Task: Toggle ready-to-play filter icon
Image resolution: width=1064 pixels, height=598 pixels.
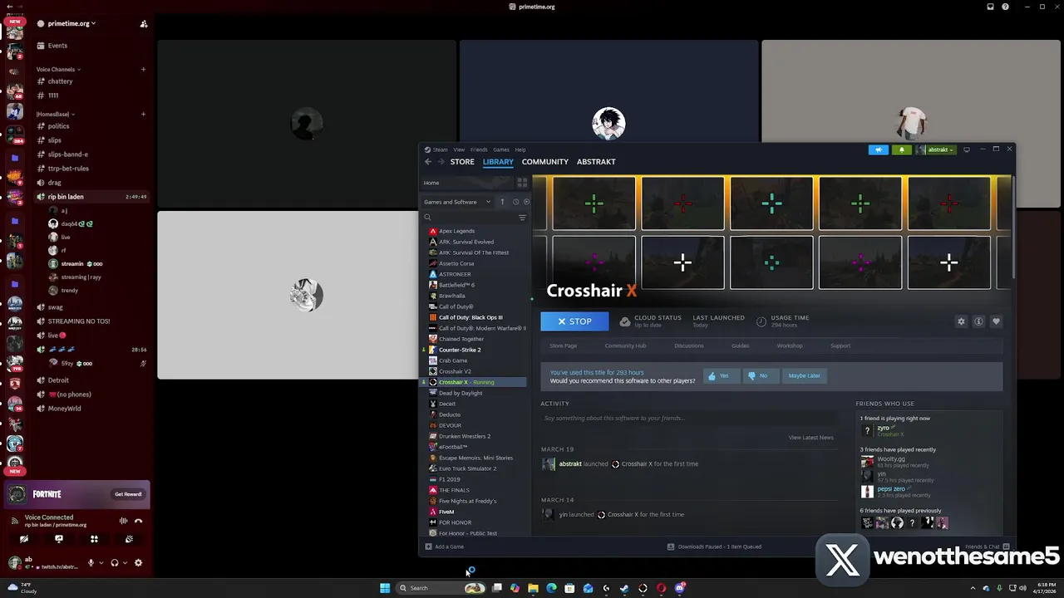Action: 526,202
